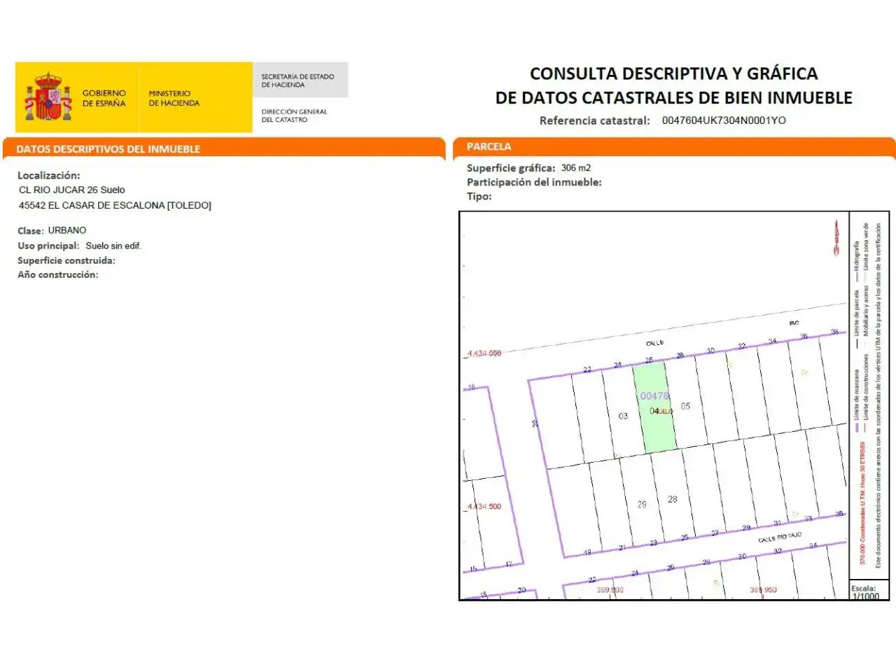Click the "GOBIERNO DE ESPAÑA" logo text

point(104,98)
